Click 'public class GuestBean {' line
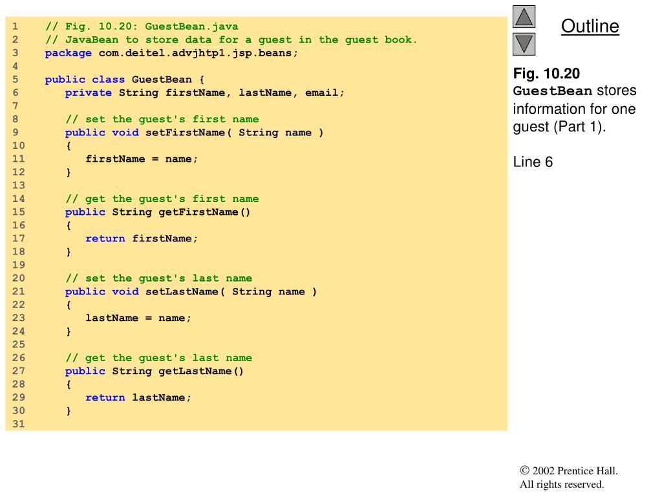 (x=125, y=80)
